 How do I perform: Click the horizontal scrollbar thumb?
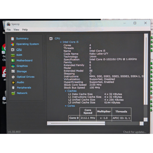coord(76,123)
